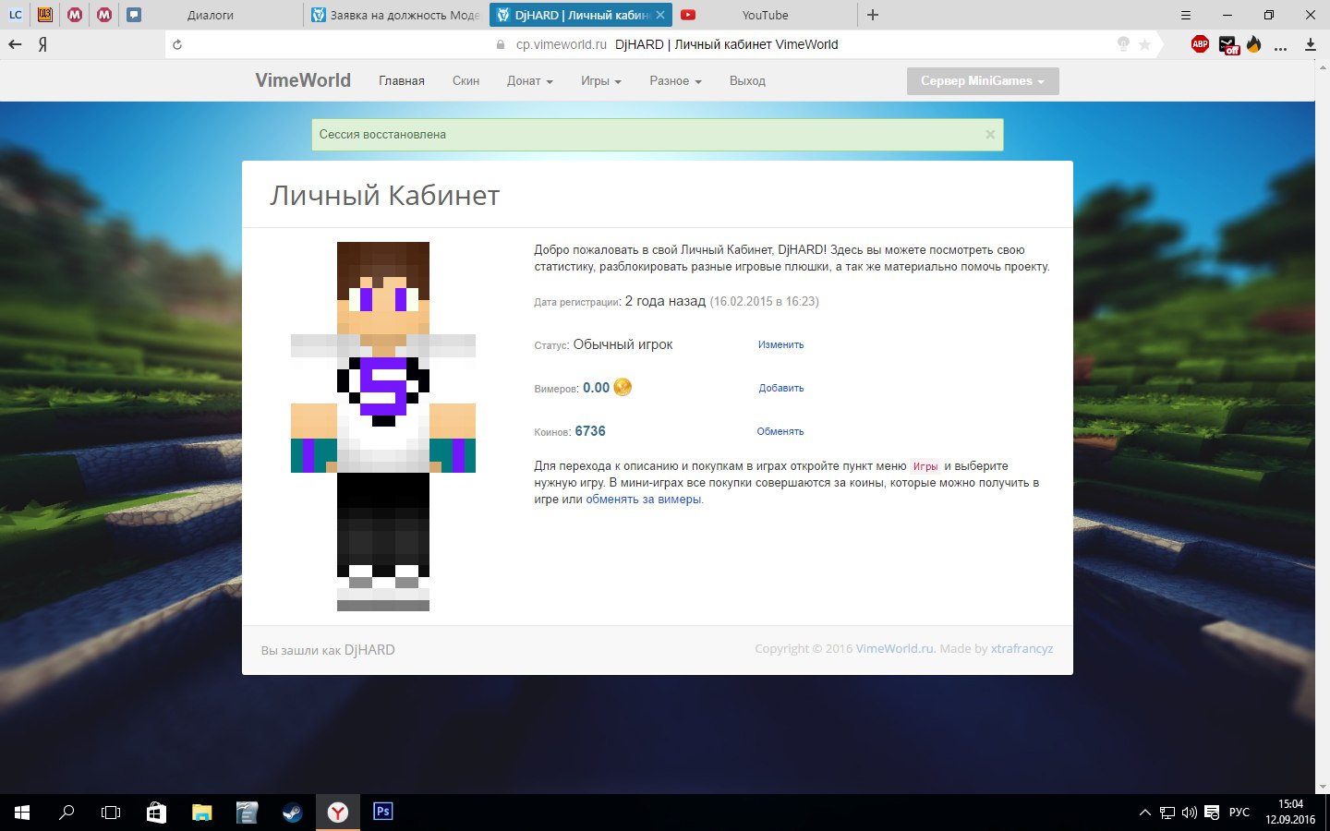Open the volume speaker tray icon
Screen dimensions: 1330x831
click(1190, 813)
